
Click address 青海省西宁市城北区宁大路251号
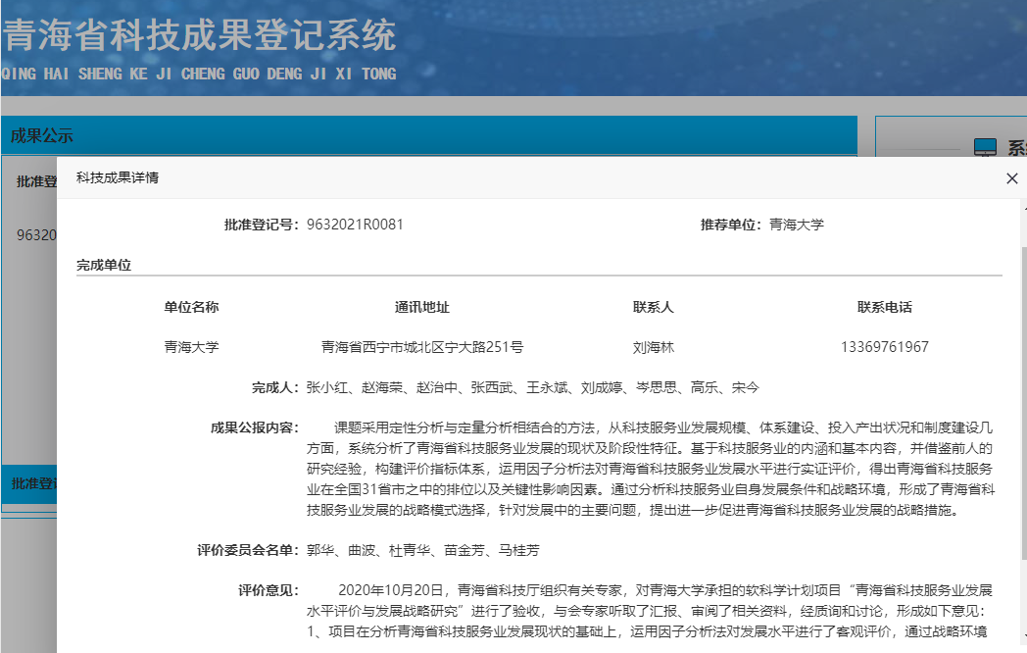[421, 347]
